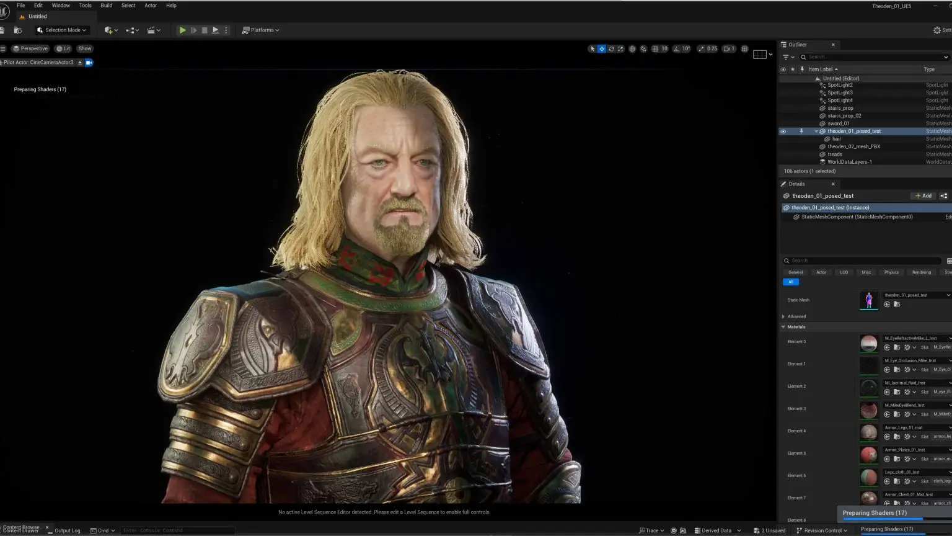Toggle grid snapping in viewport toolbar
This screenshot has width=952, height=536.
click(655, 48)
